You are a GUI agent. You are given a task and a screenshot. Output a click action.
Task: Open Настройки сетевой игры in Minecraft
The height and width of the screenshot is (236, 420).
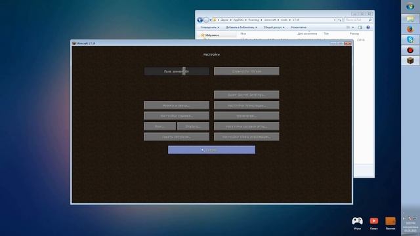point(247,127)
